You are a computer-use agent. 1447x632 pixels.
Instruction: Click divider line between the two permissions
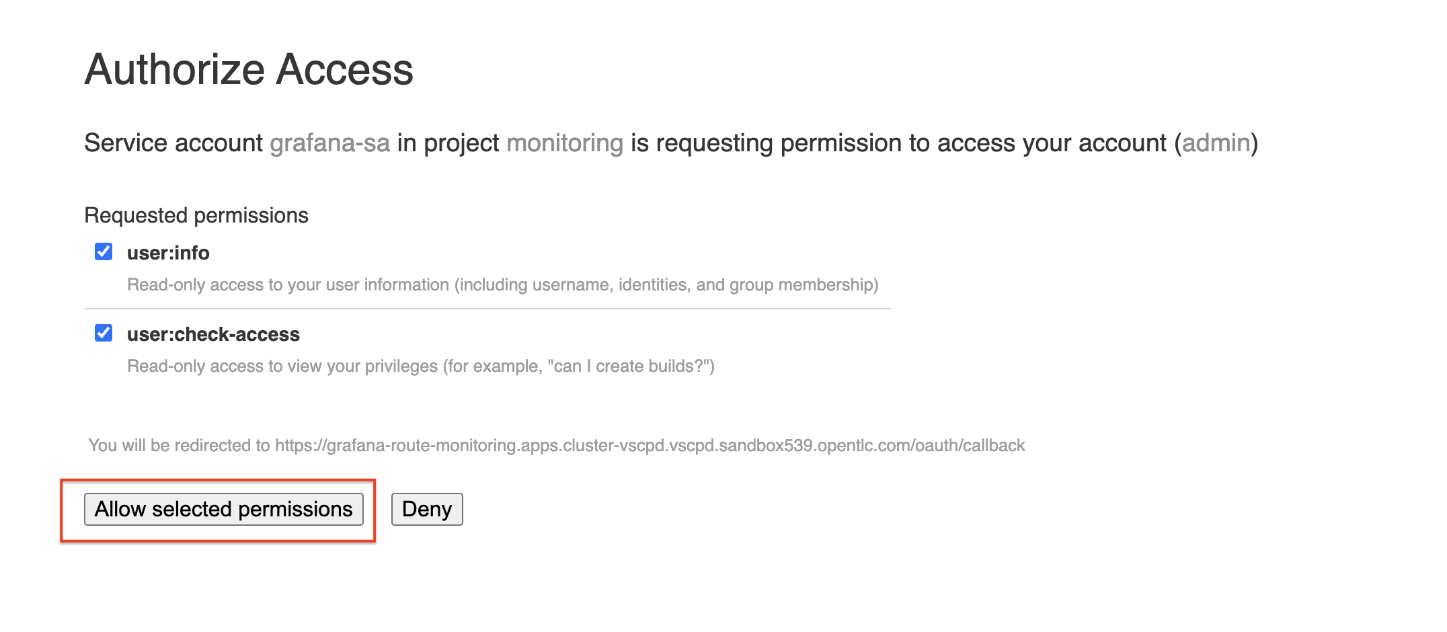487,309
